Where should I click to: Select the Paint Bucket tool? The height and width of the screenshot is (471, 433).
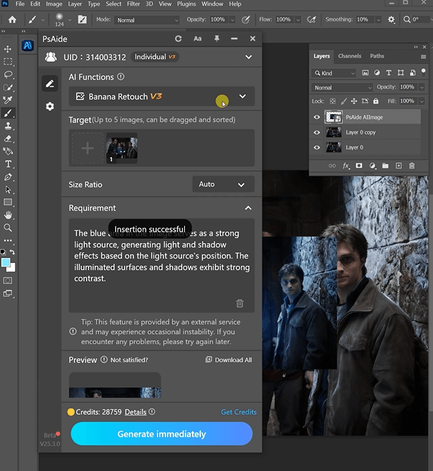tap(8, 151)
